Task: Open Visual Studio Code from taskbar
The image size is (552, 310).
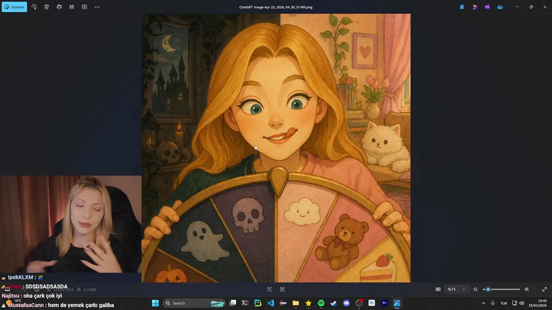Action: click(x=270, y=303)
